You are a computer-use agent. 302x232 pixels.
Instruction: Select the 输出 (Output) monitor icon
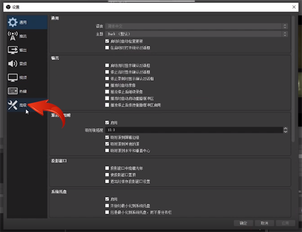(x=13, y=50)
